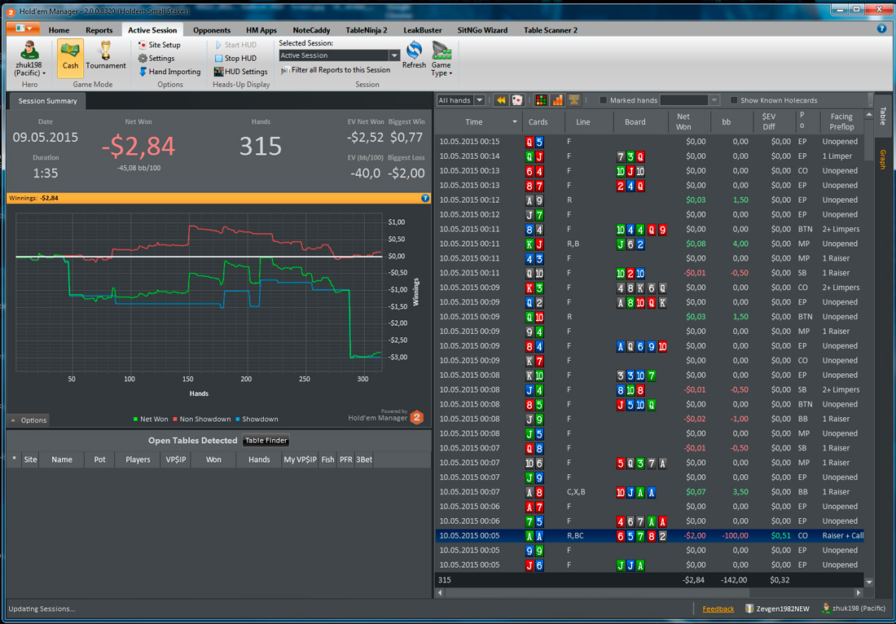Sort open tables by Pot column
This screenshot has height=624, width=896.
point(99,459)
